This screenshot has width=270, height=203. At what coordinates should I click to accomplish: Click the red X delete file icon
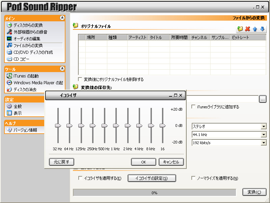point(247,29)
